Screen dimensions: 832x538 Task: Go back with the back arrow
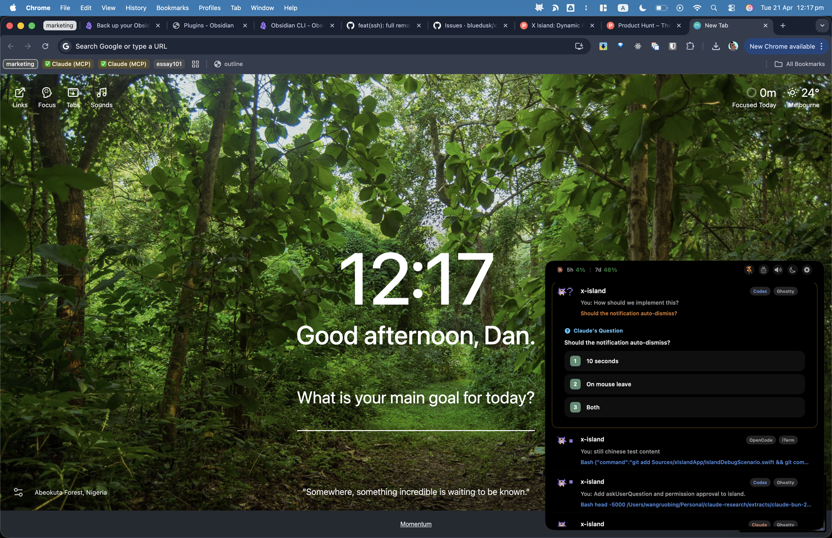[11, 46]
